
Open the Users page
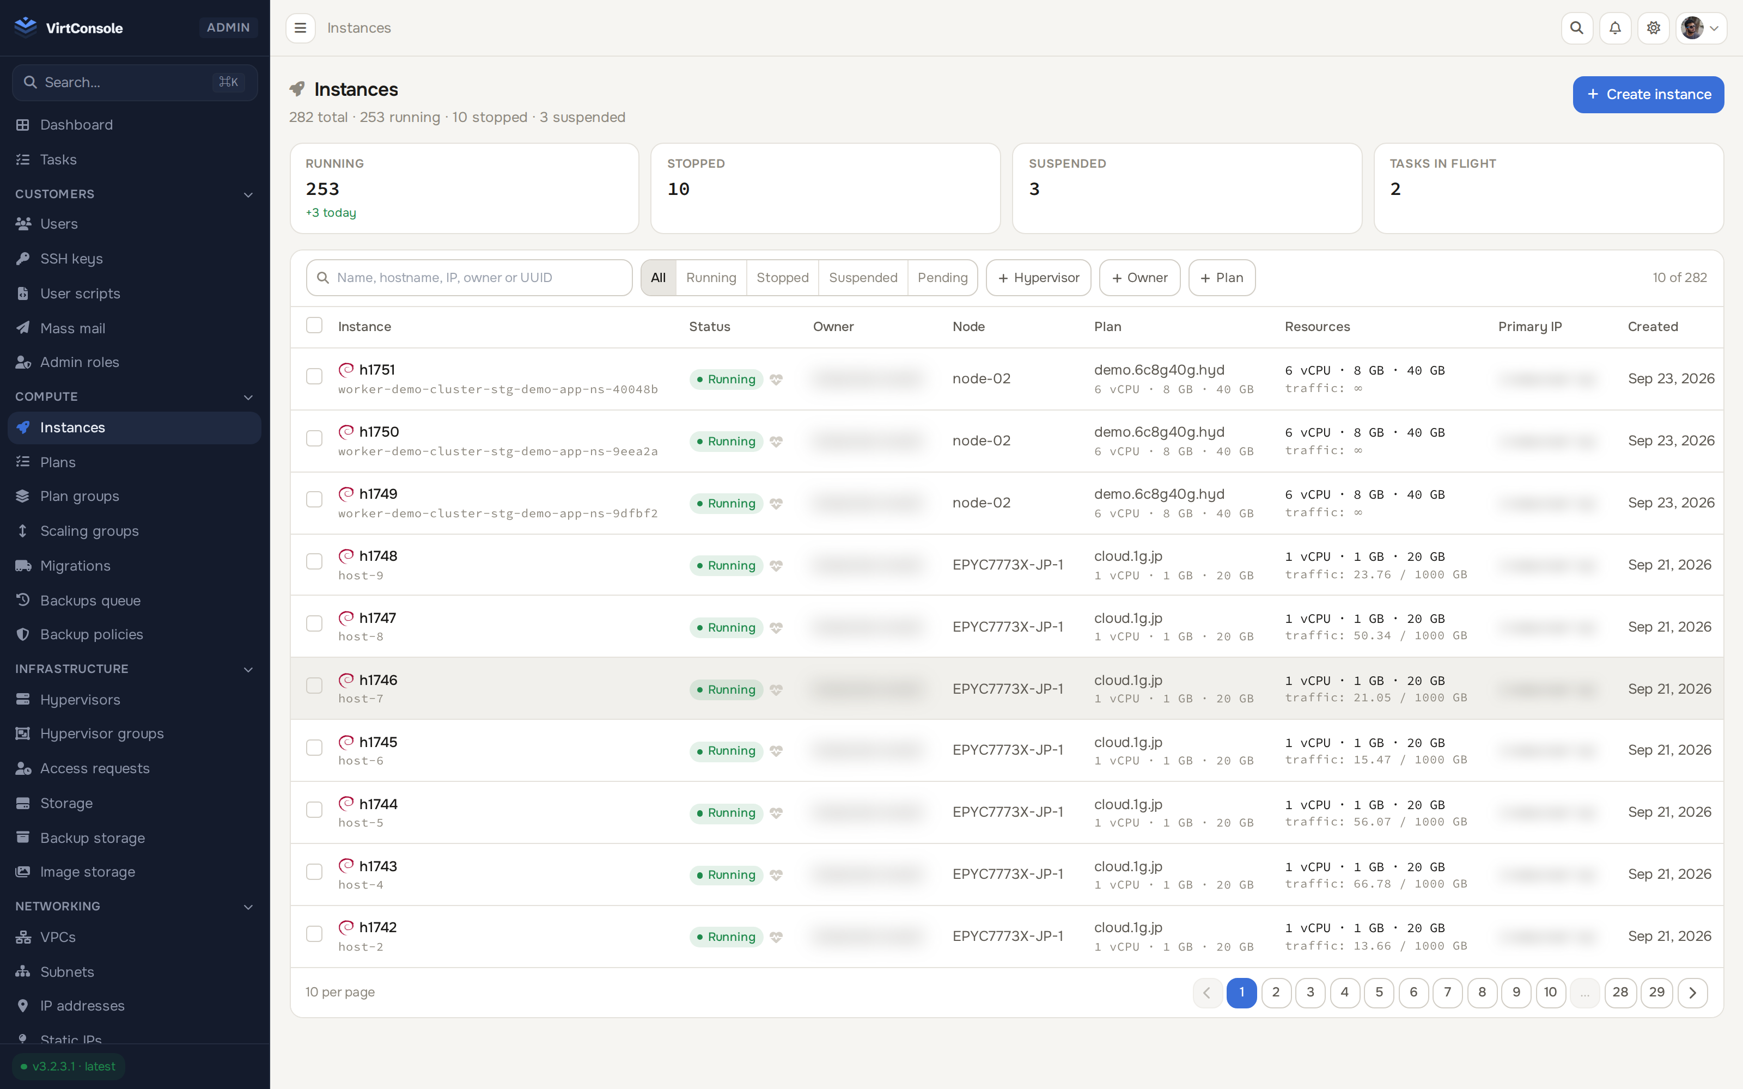[135, 224]
